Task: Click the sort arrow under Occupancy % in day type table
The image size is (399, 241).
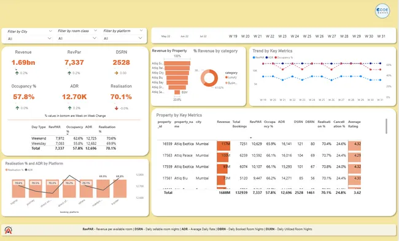Action: click(68, 135)
